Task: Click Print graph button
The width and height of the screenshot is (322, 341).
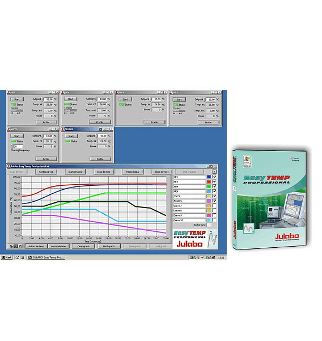Action: (x=109, y=246)
